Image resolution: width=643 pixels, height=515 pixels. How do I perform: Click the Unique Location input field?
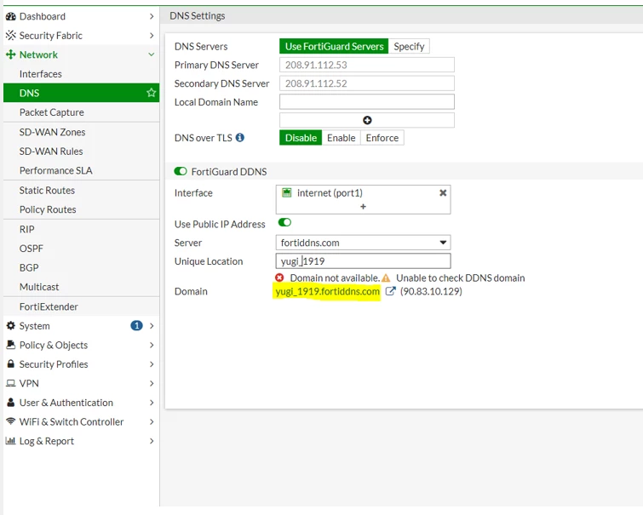[363, 261]
